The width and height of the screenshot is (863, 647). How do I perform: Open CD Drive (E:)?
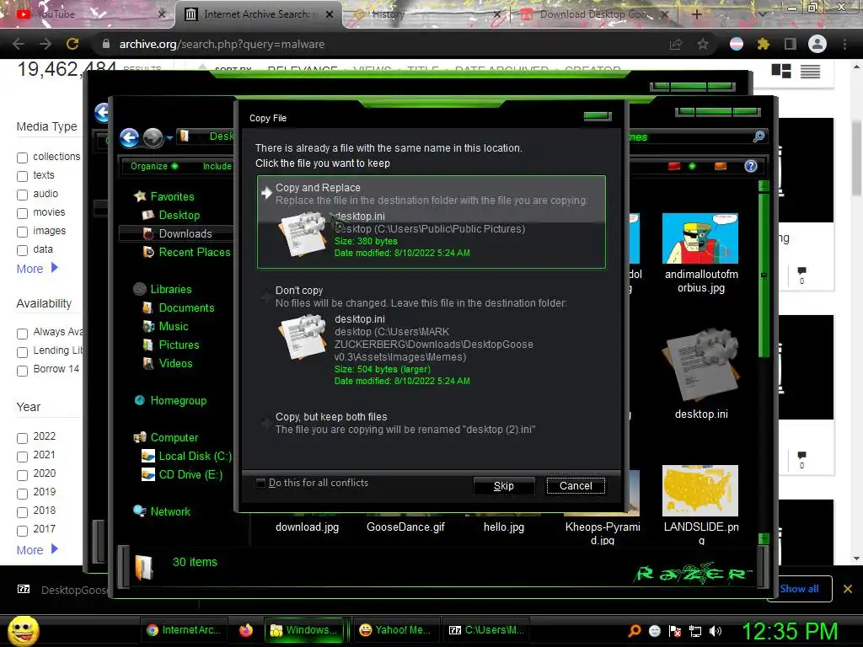(x=190, y=475)
